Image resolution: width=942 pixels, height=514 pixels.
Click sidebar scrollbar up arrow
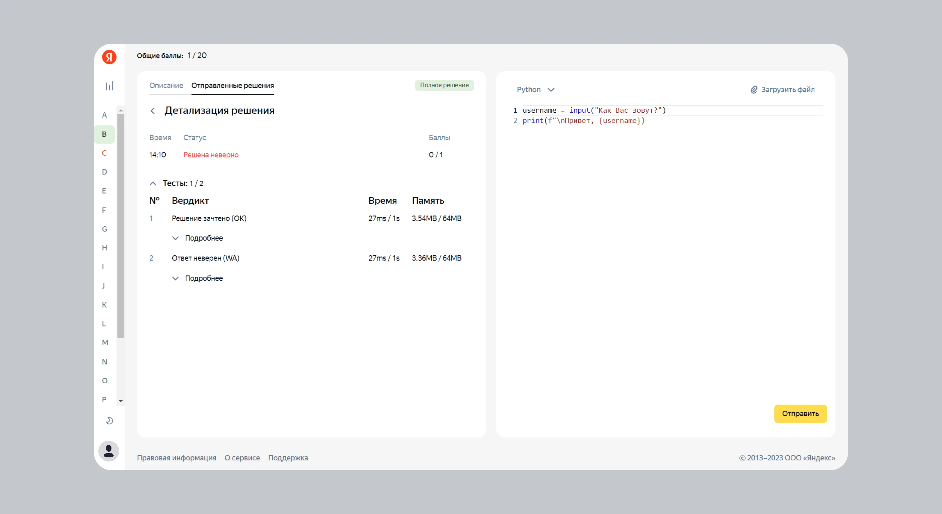click(121, 110)
